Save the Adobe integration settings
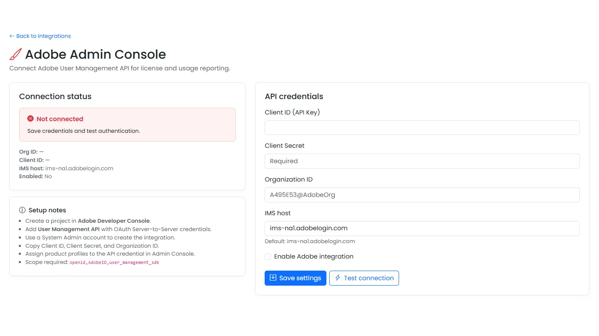Image resolution: width=599 pixels, height=336 pixels. 296,278
